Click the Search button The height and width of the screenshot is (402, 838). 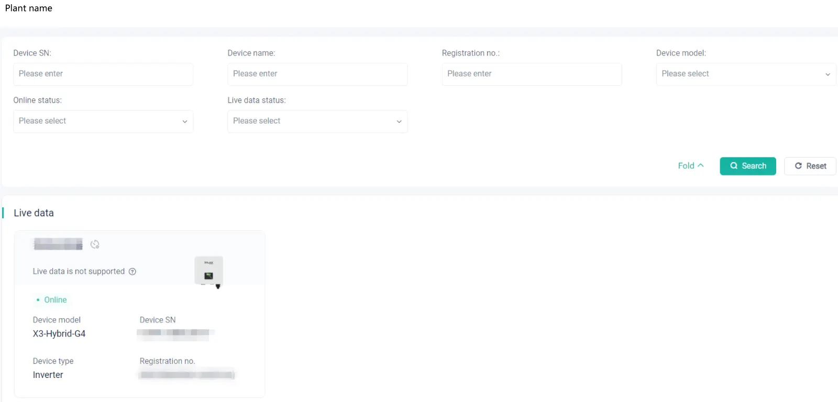pos(748,166)
